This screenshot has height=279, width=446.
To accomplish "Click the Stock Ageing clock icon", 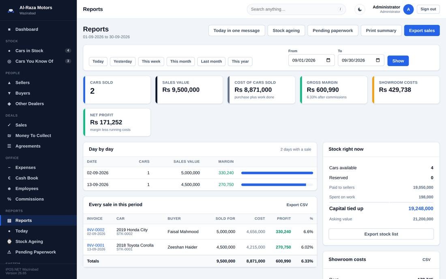I will [9, 241].
